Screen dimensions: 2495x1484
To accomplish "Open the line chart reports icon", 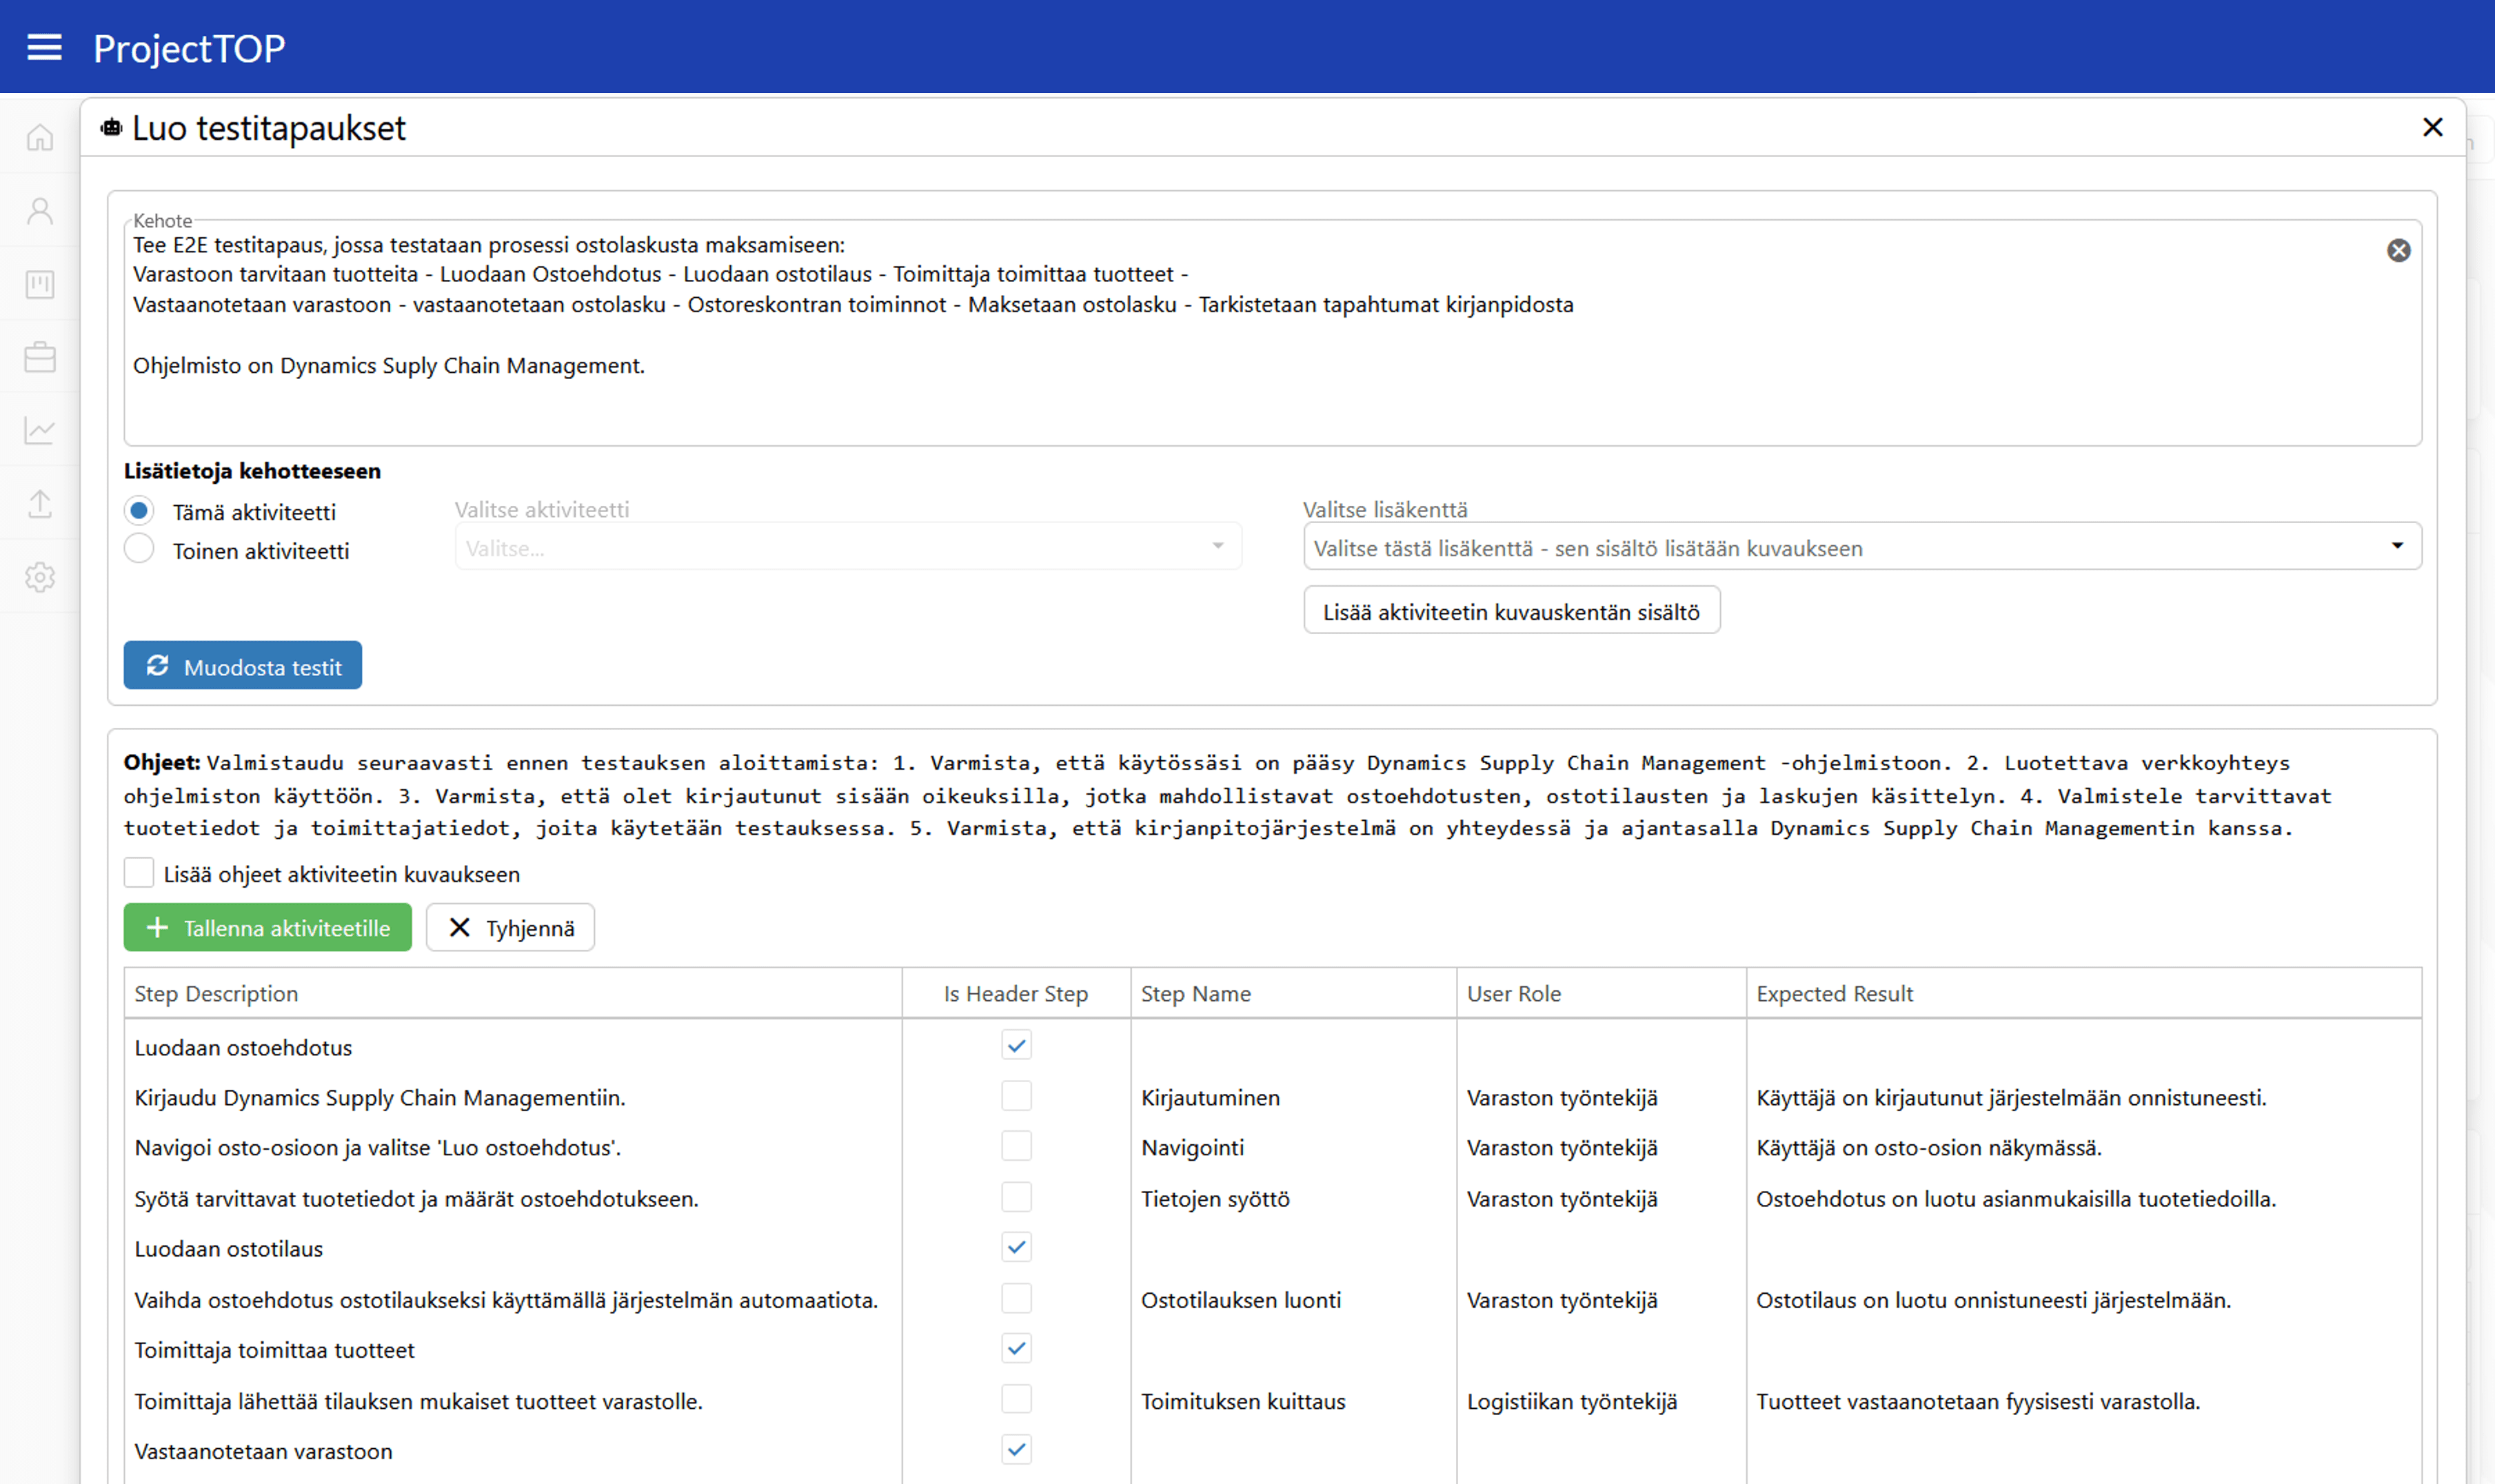I will [x=40, y=430].
